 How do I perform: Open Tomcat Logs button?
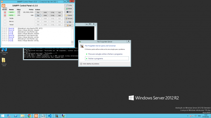tap(59, 25)
